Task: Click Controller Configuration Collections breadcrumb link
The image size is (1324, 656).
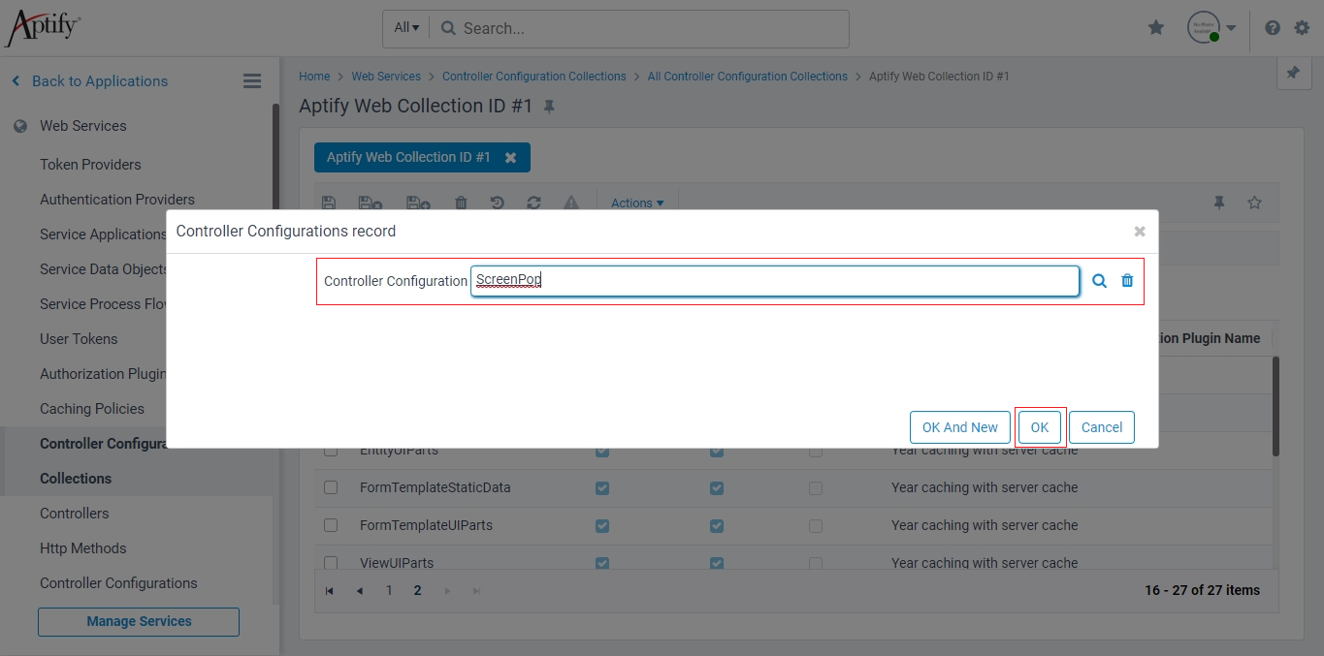Action: click(x=534, y=77)
